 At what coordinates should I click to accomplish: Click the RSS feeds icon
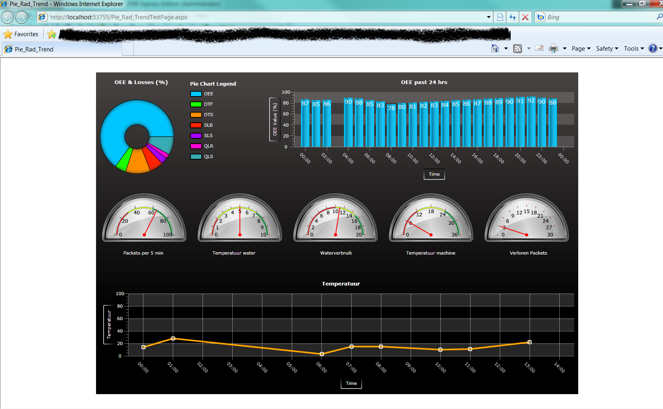518,49
